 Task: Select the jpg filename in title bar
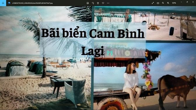32,3
